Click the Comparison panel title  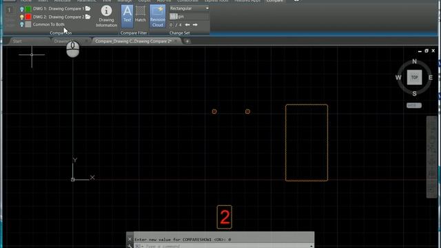point(61,33)
